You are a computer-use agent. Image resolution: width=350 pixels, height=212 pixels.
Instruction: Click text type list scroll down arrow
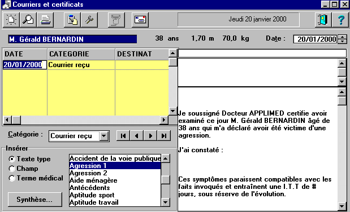pos(166,202)
